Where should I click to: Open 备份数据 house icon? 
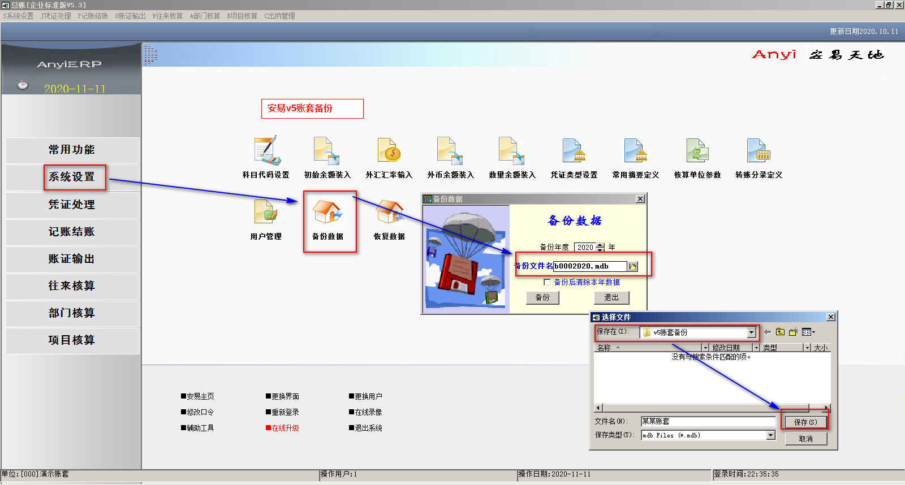tap(327, 213)
